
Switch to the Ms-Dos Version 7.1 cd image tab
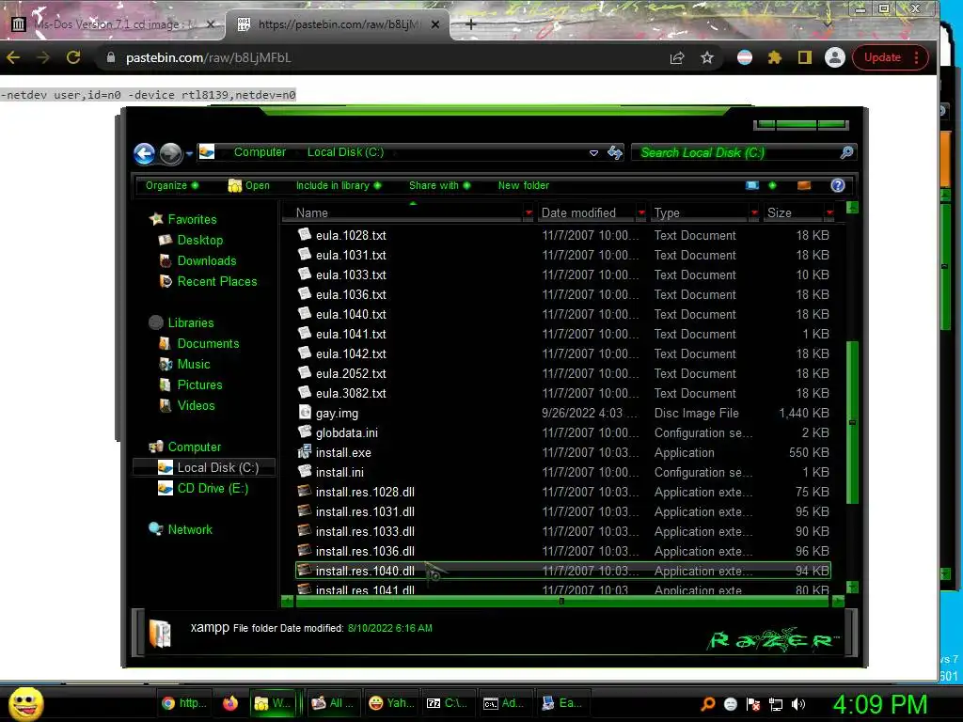coord(114,24)
